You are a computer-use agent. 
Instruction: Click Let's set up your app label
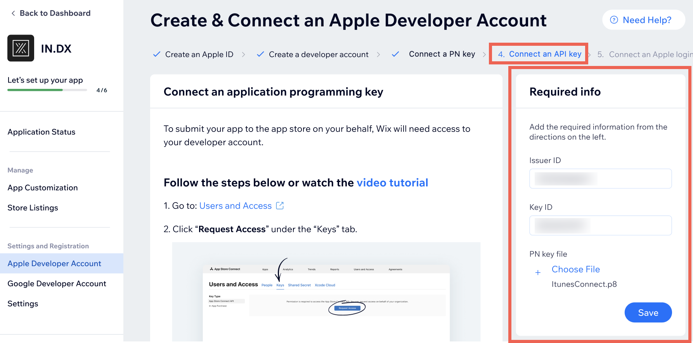tap(45, 80)
